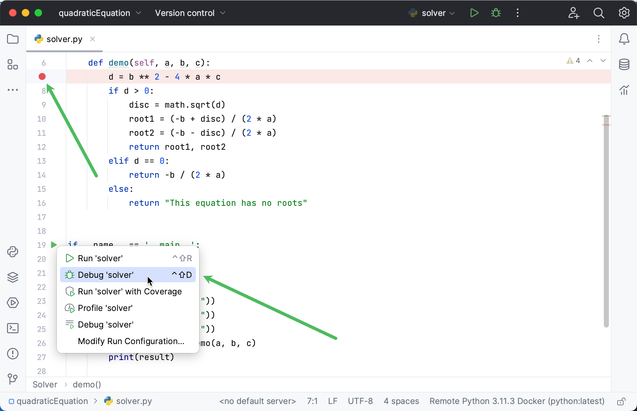Start debugging using the bug toolbar icon
The height and width of the screenshot is (411, 637).
coord(495,13)
